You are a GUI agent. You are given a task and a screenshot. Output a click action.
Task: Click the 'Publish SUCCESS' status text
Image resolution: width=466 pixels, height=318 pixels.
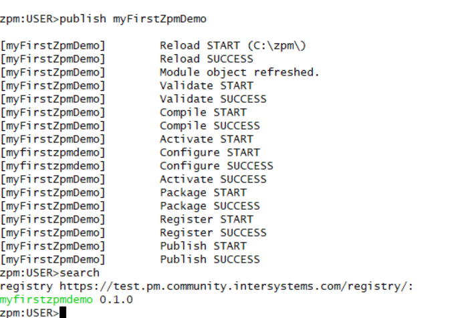tap(209, 259)
